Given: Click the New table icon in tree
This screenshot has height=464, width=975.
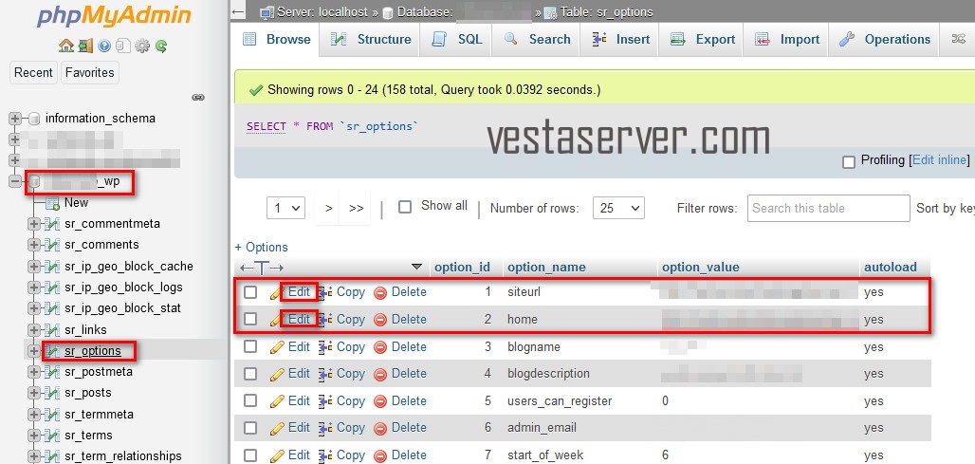Looking at the screenshot, I should click(x=53, y=203).
